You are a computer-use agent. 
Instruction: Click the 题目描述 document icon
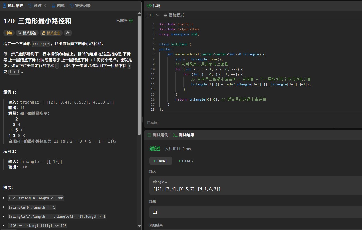(x=4, y=6)
